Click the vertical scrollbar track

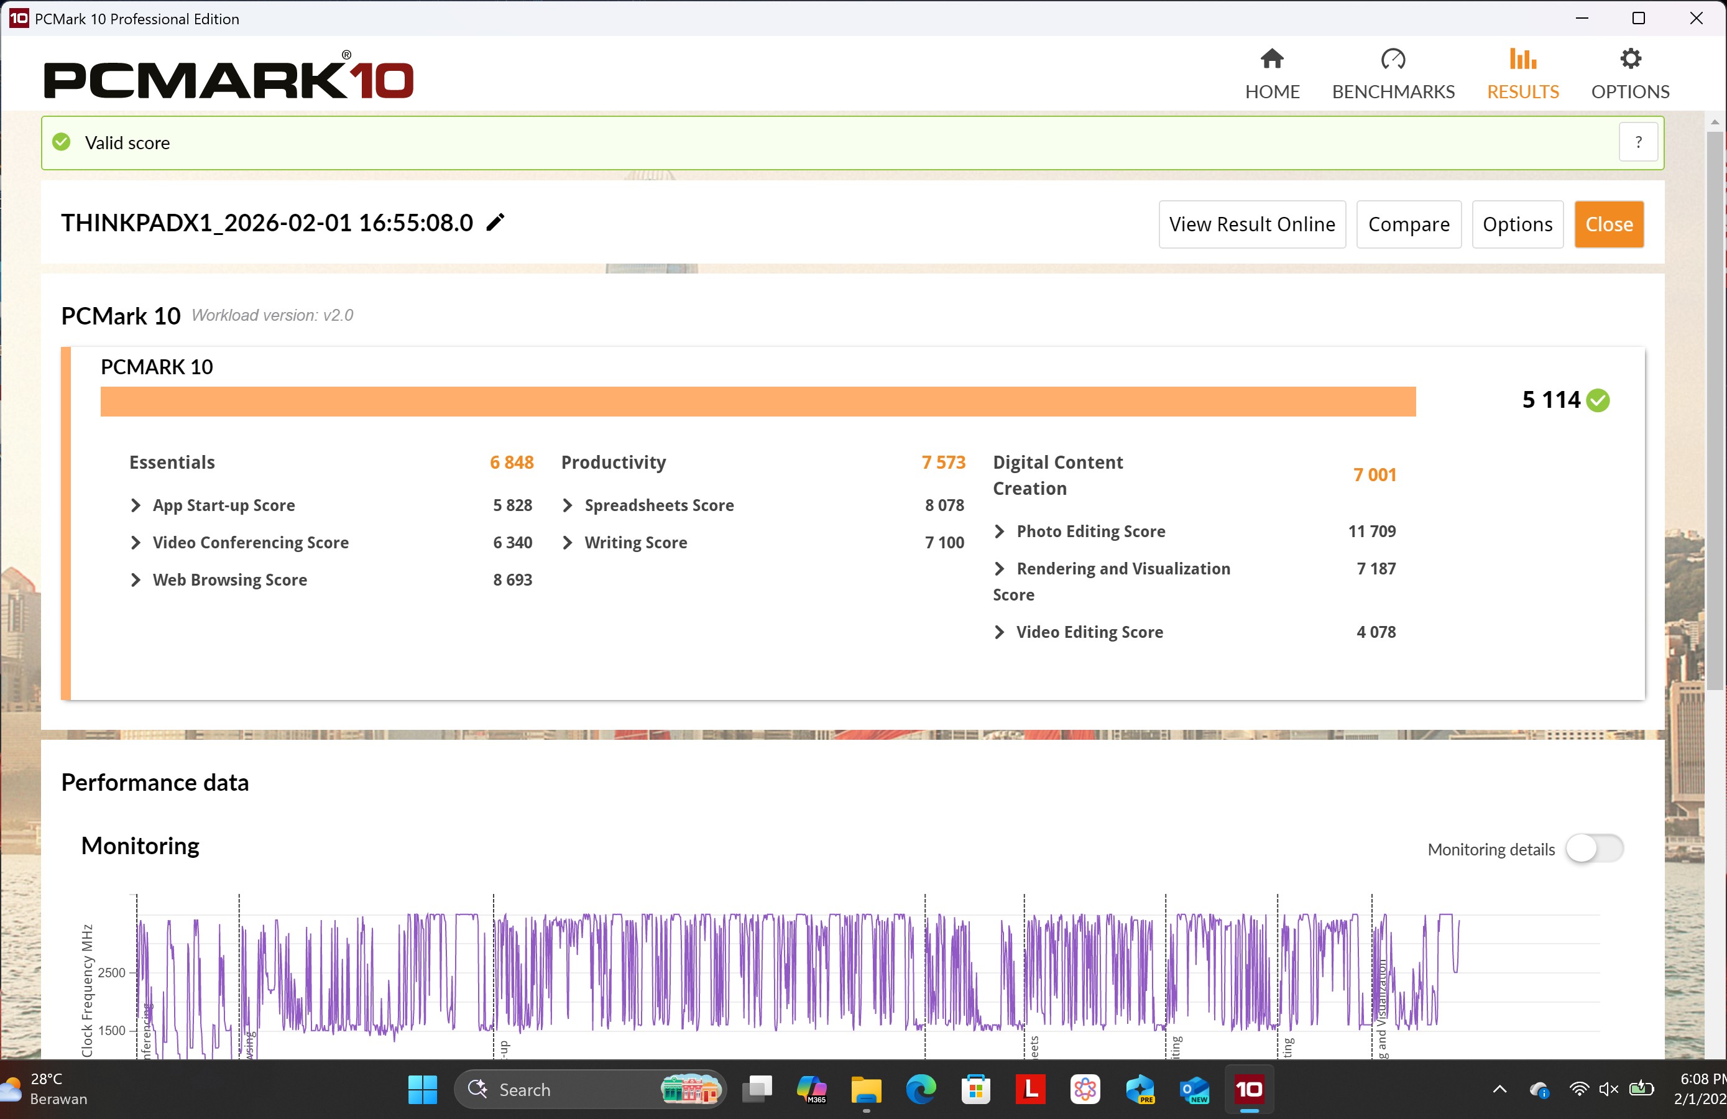[1714, 871]
